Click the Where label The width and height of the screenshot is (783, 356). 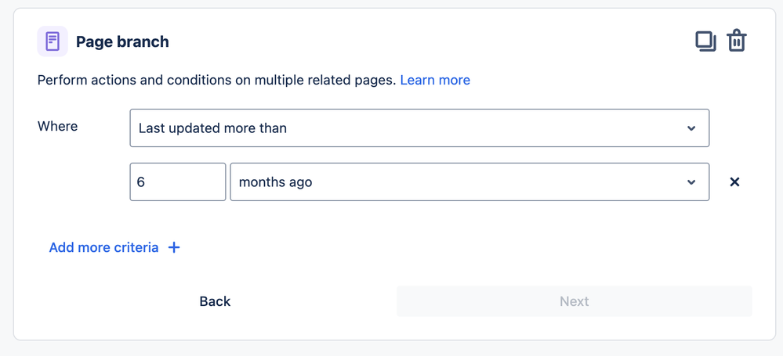(58, 126)
